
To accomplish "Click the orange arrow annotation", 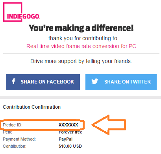I will tap(109, 125).
